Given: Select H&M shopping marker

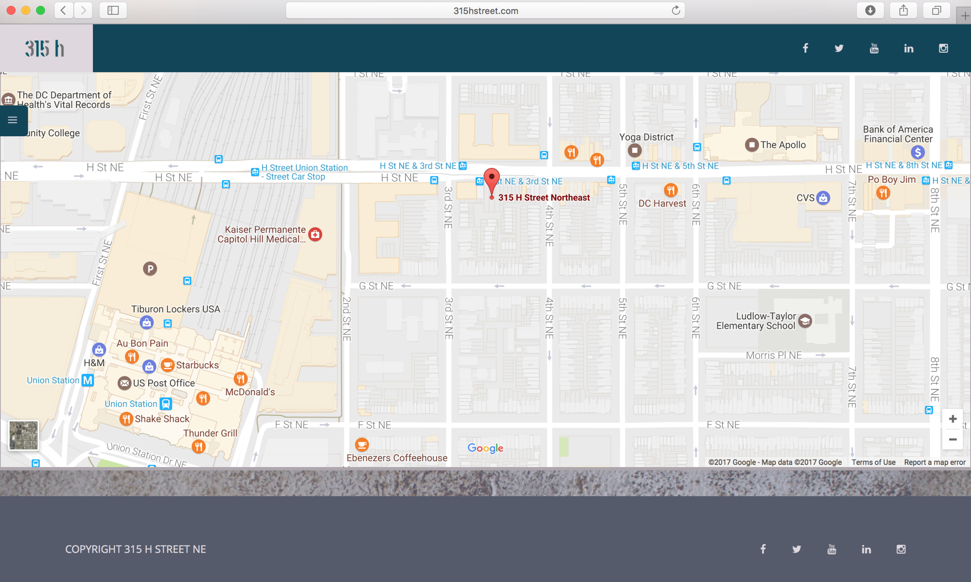Looking at the screenshot, I should (99, 349).
